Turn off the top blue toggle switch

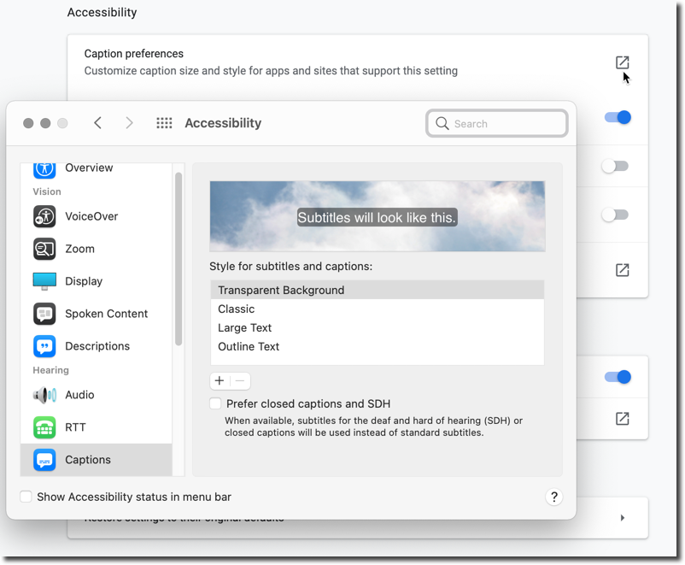617,117
